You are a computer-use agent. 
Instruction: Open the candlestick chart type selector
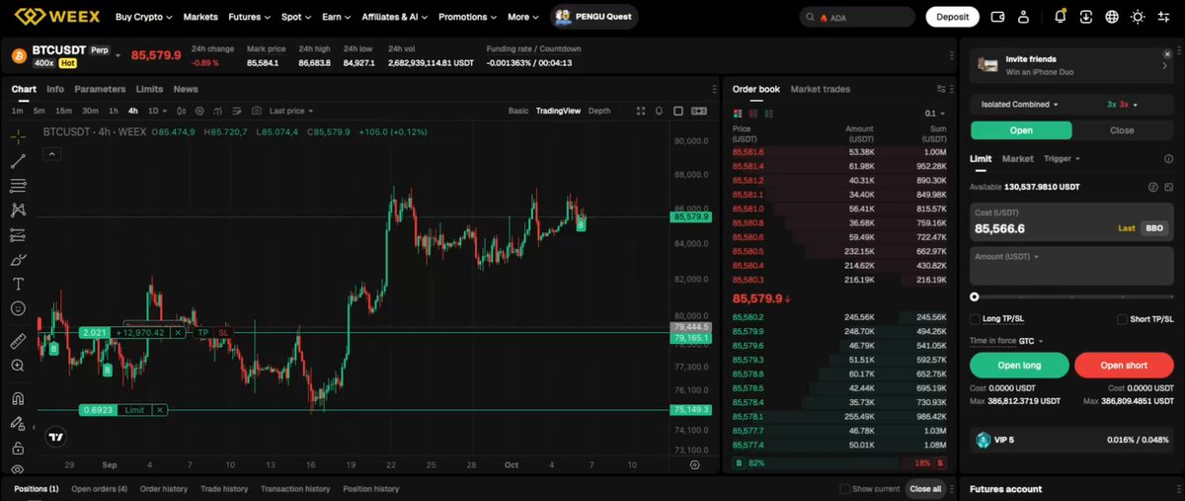[181, 111]
